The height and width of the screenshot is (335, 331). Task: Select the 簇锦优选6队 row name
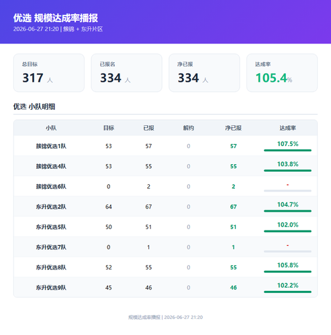(x=51, y=186)
